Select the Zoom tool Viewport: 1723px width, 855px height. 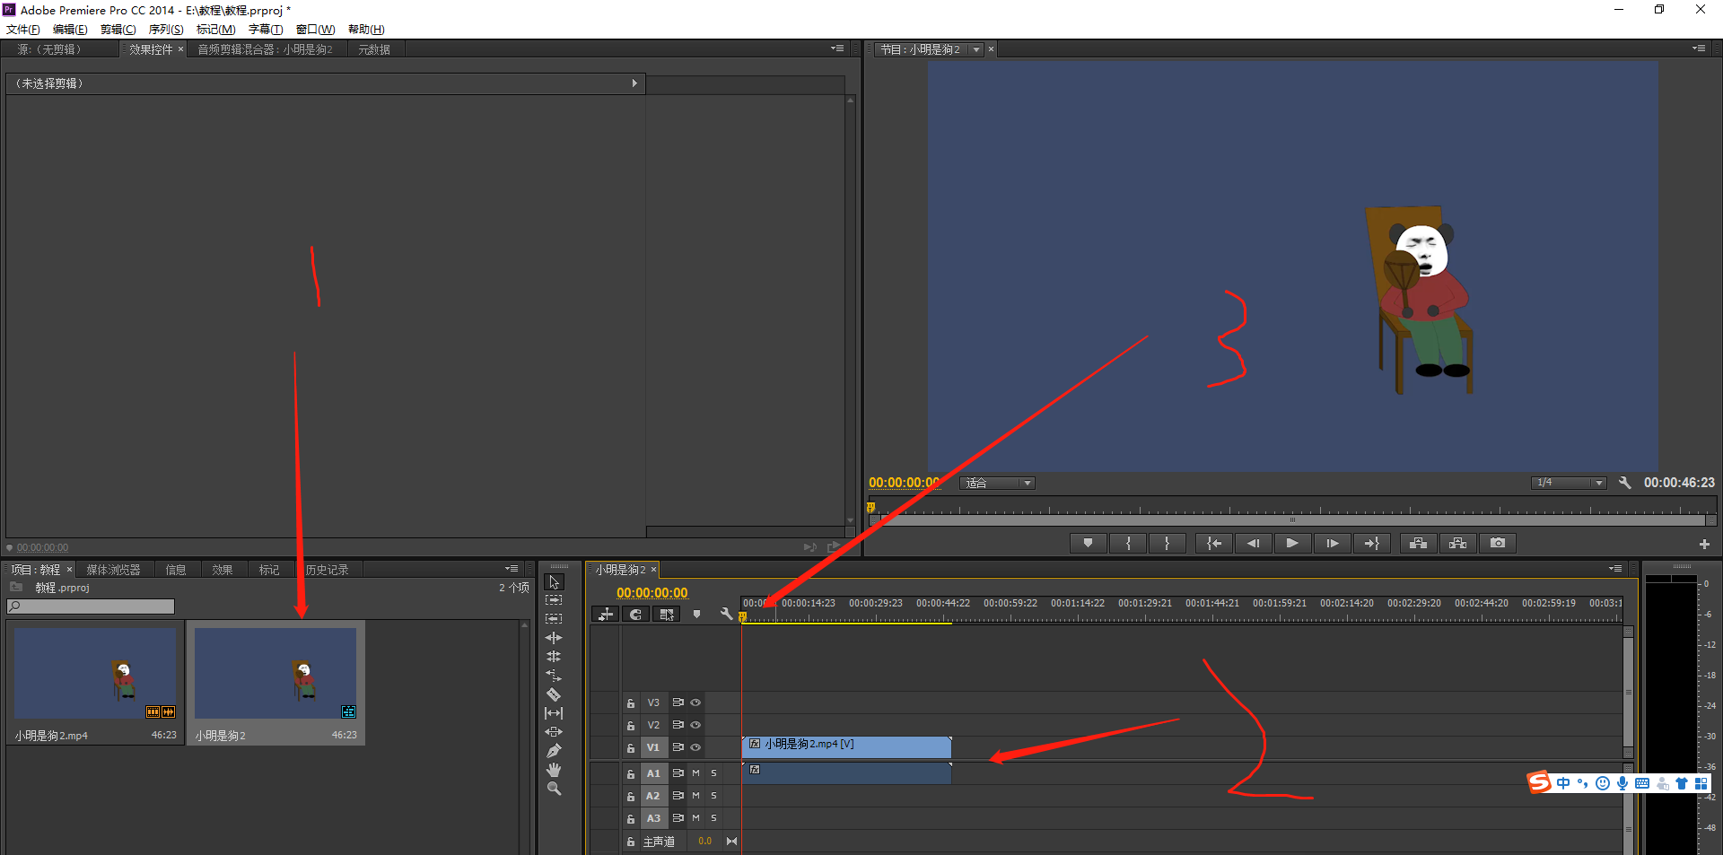(554, 789)
